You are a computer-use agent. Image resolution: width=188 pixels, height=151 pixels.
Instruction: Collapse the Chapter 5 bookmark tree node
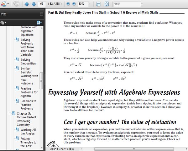[x=10, y=113]
